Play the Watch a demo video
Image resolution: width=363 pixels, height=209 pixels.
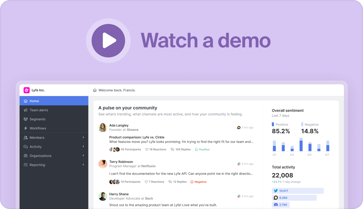point(108,41)
